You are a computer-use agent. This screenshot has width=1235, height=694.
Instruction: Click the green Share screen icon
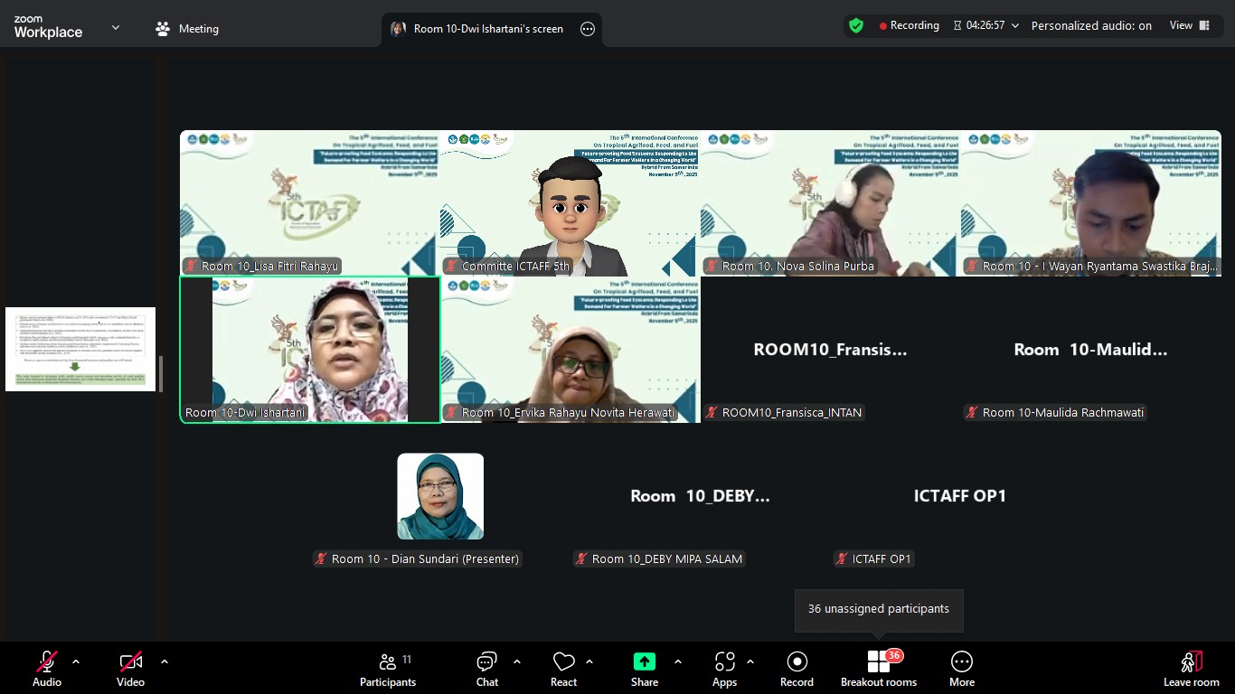coord(644,662)
